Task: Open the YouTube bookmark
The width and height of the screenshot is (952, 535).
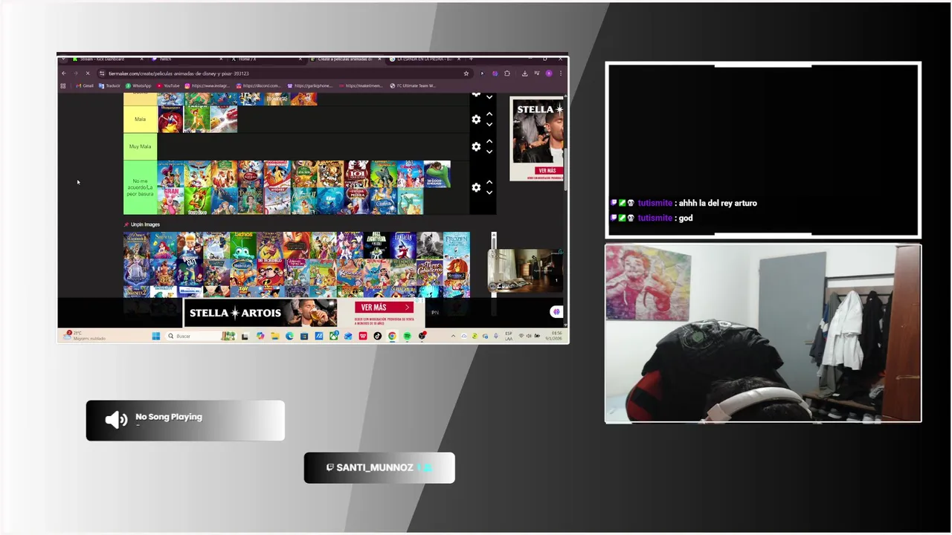Action: [x=168, y=85]
